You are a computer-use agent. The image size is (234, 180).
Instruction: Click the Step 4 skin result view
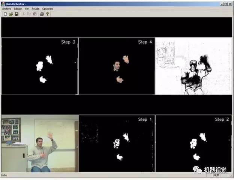[x=117, y=66]
